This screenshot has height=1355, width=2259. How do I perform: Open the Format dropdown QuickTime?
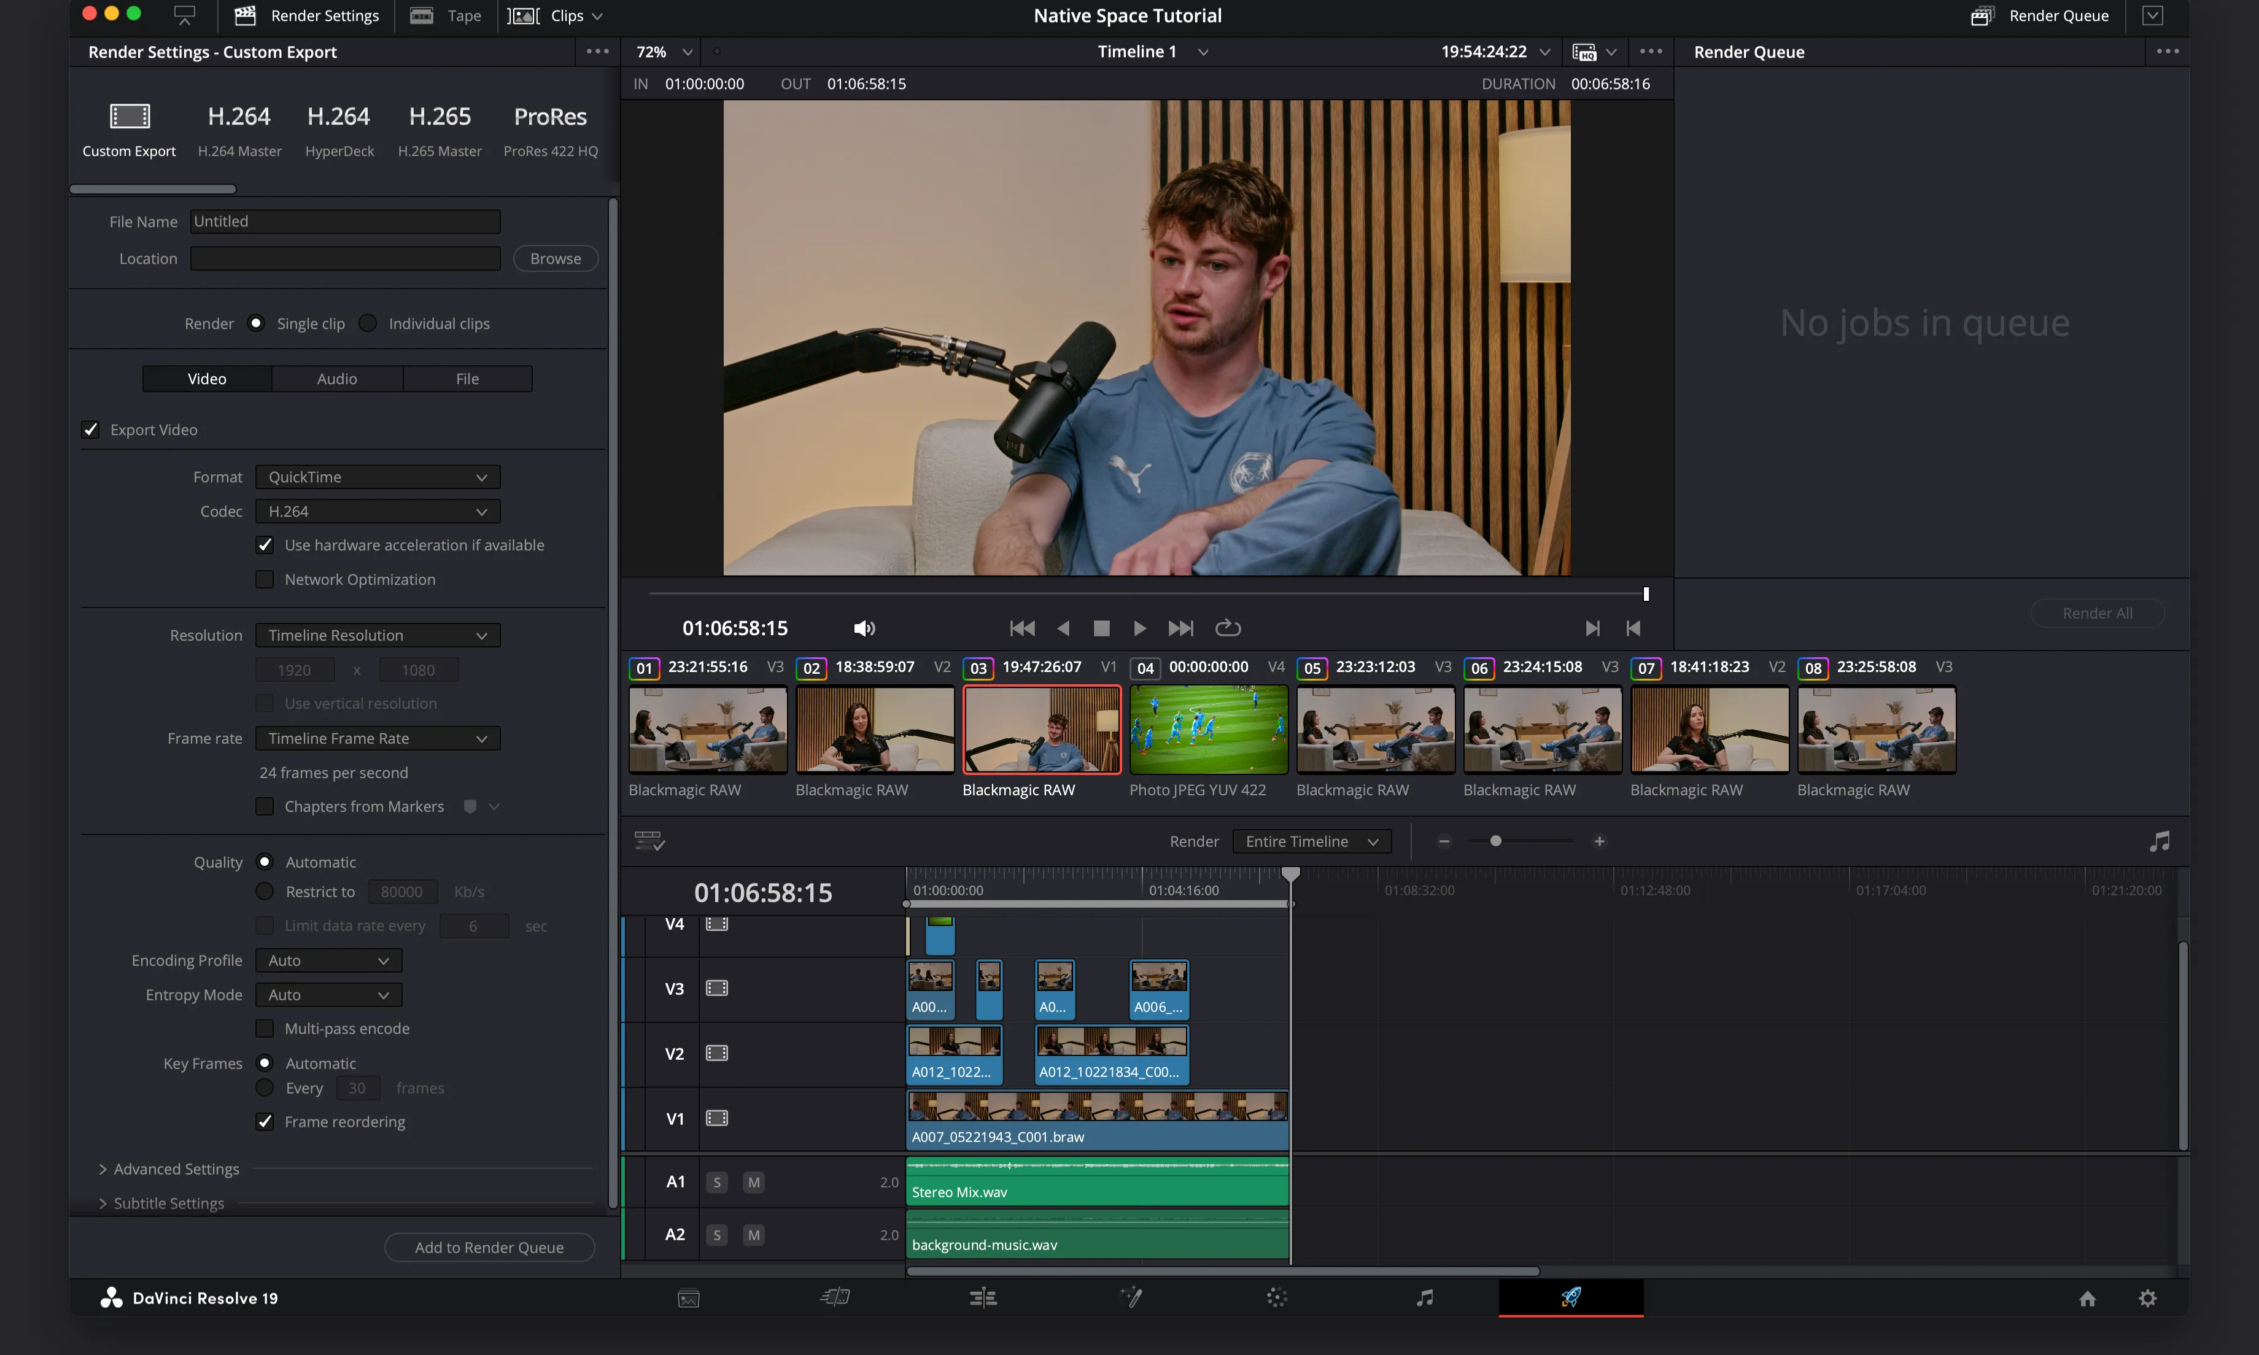tap(377, 477)
